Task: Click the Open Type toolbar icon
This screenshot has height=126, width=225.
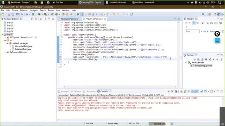Action: tap(63, 14)
